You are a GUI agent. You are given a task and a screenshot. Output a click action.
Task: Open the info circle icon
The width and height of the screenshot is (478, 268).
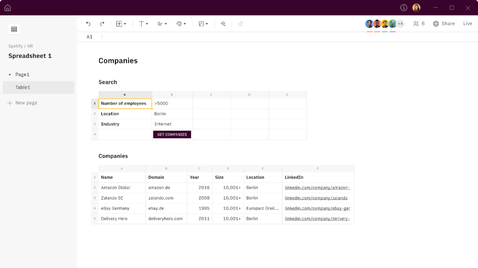(x=404, y=8)
